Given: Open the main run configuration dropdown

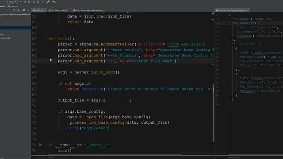Looking at the screenshot, I should coord(11,2).
